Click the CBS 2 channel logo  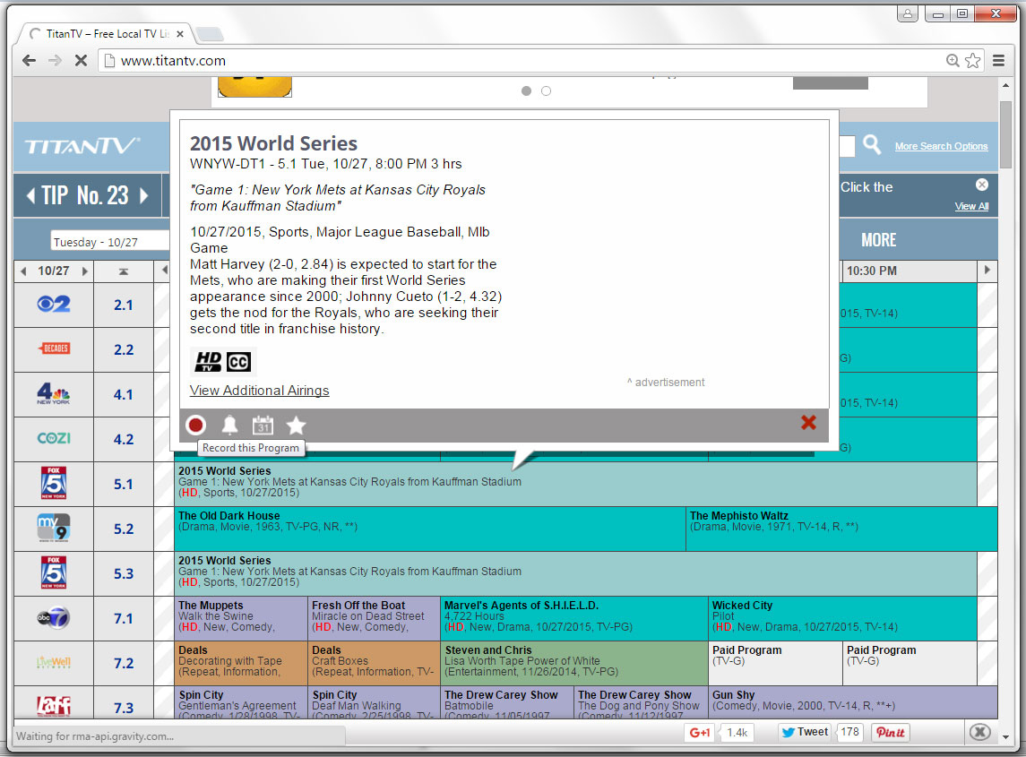point(54,305)
